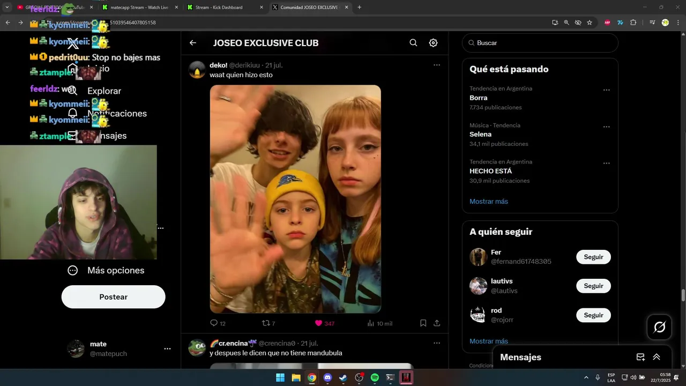Open Steam from taskbar
Screen dimensions: 686x386
click(343, 378)
